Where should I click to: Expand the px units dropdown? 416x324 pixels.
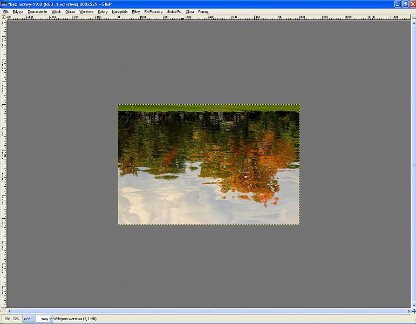27,319
